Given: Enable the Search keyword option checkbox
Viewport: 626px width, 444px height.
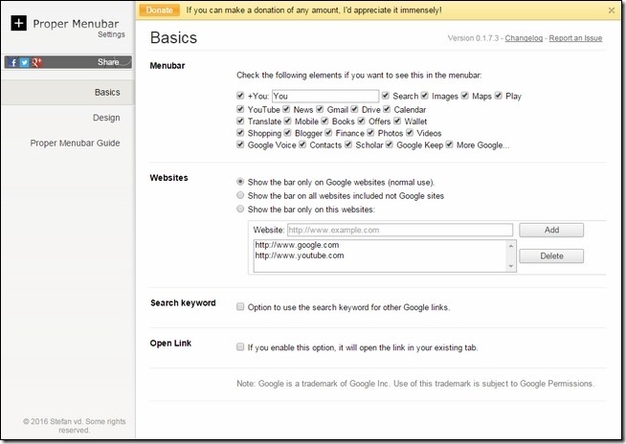Looking at the screenshot, I should [x=240, y=305].
